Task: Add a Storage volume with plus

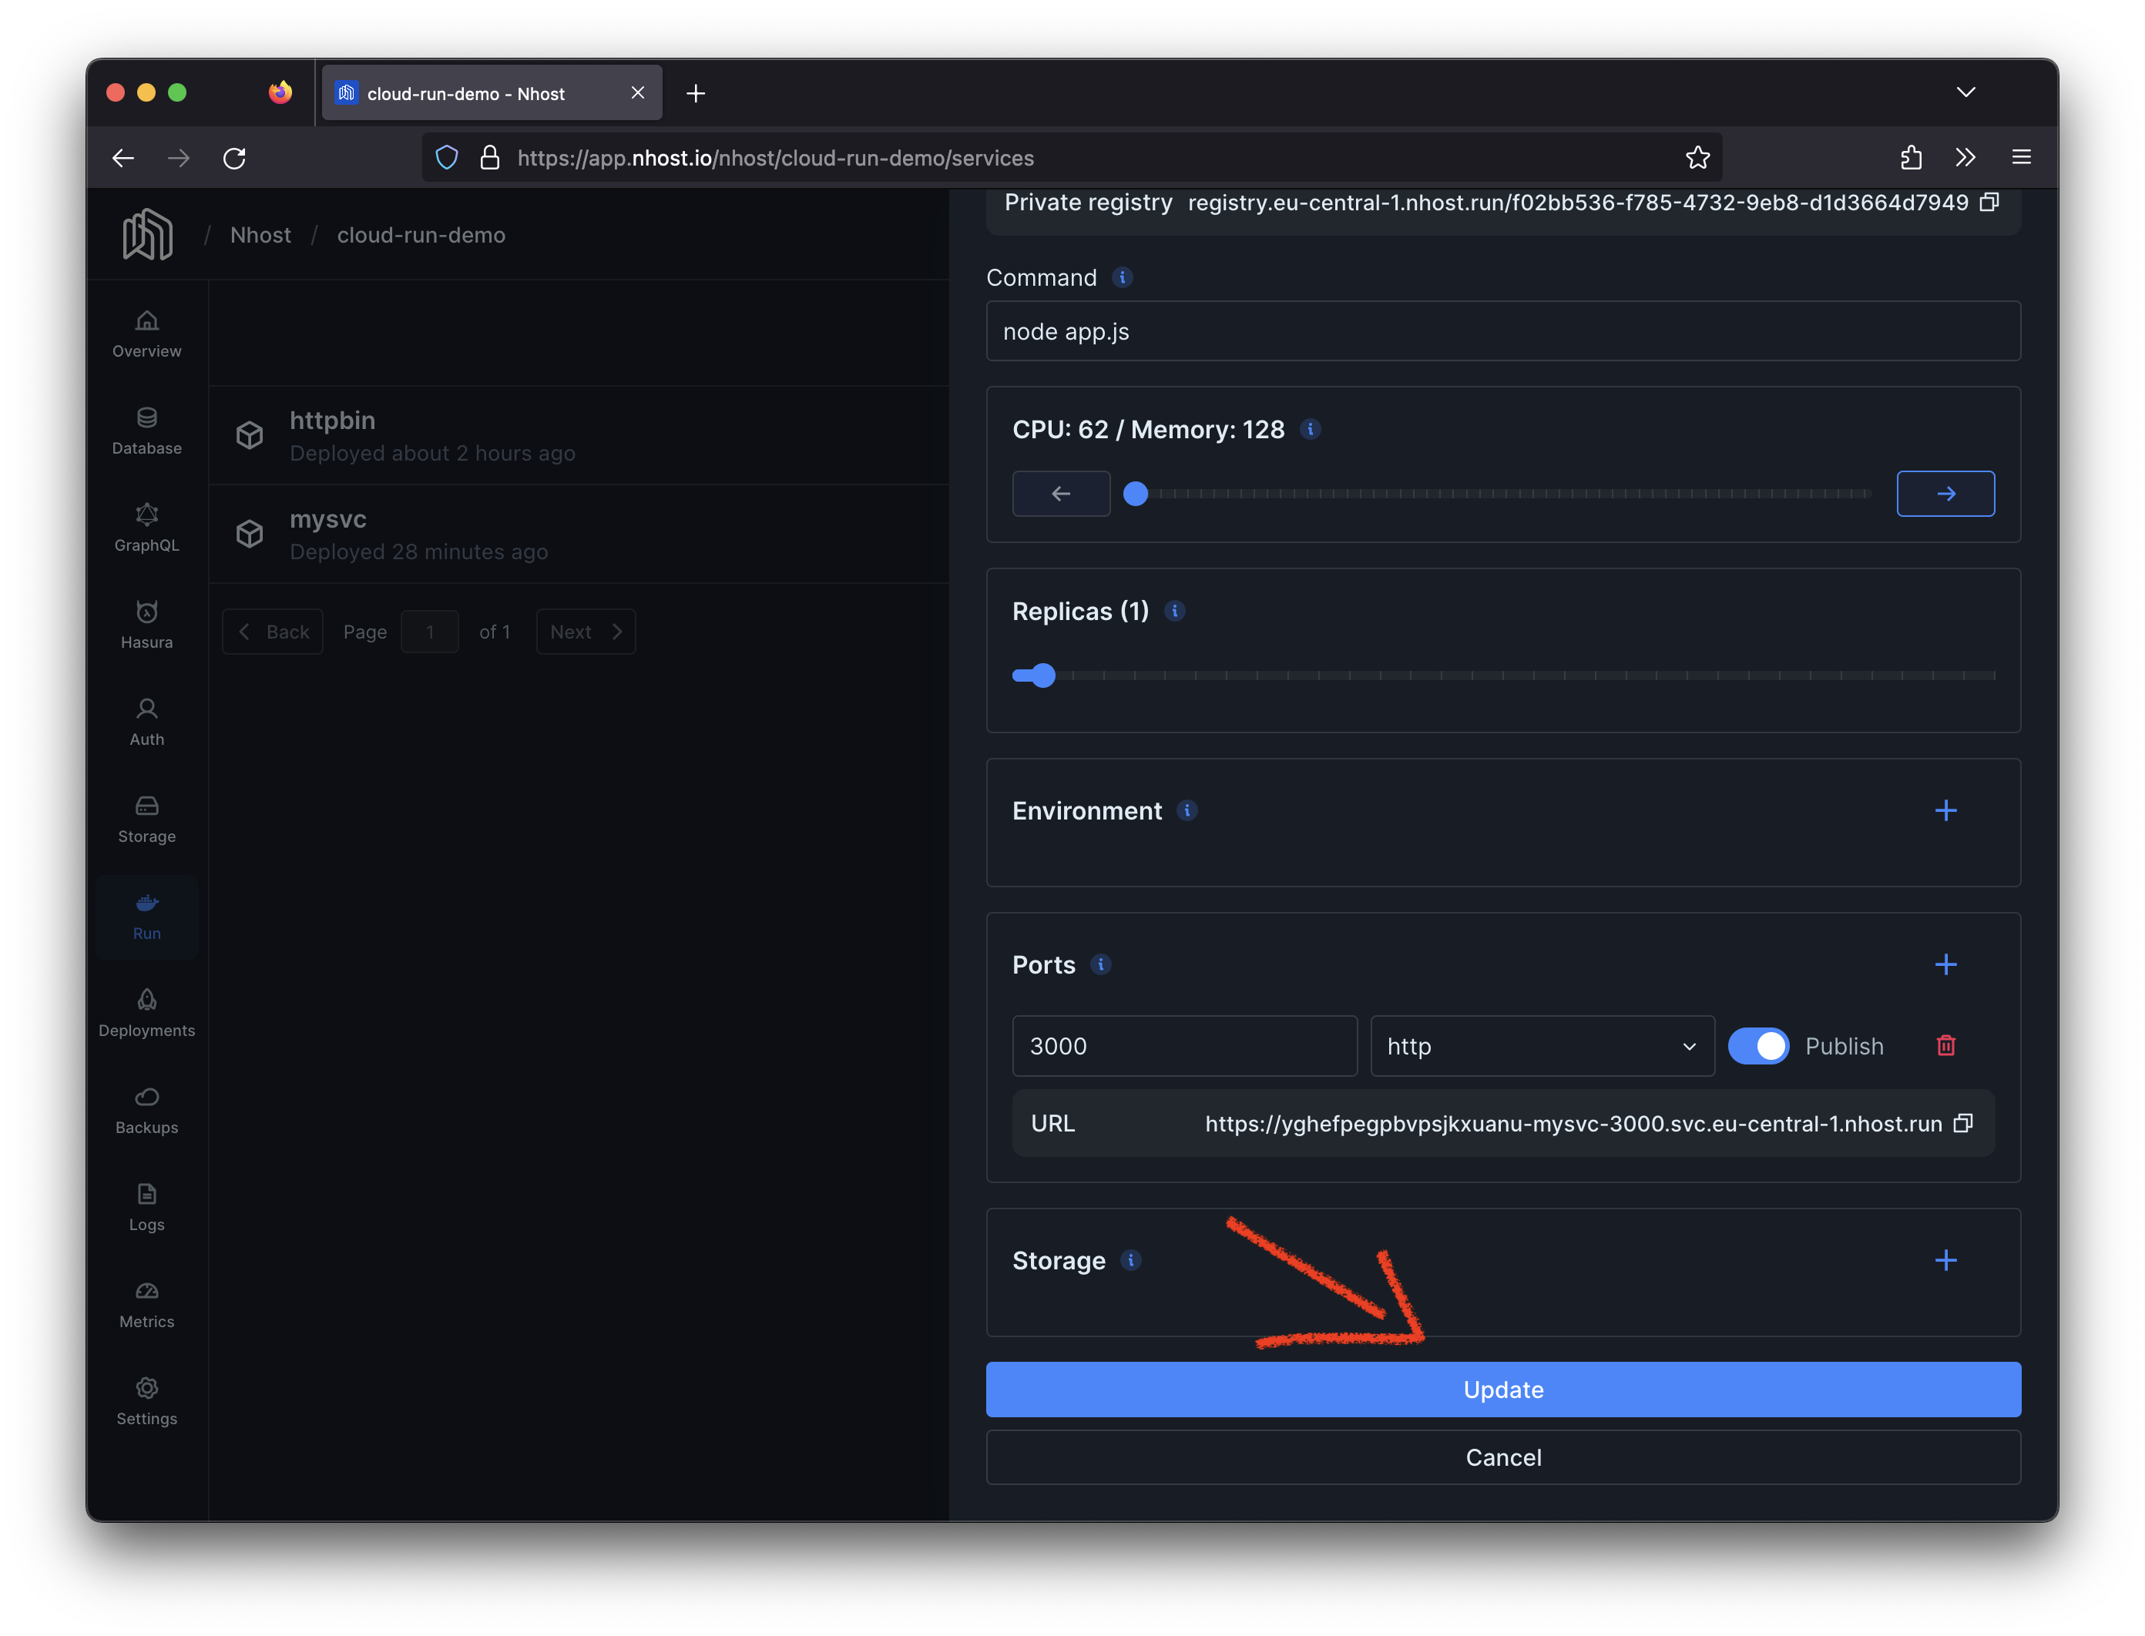Action: pyautogui.click(x=1945, y=1260)
